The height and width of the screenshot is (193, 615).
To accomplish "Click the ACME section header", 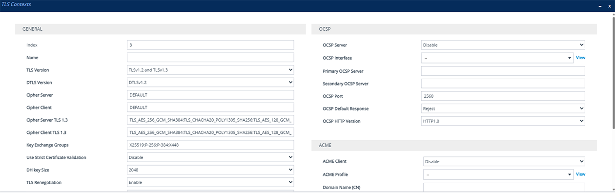I will click(454, 146).
